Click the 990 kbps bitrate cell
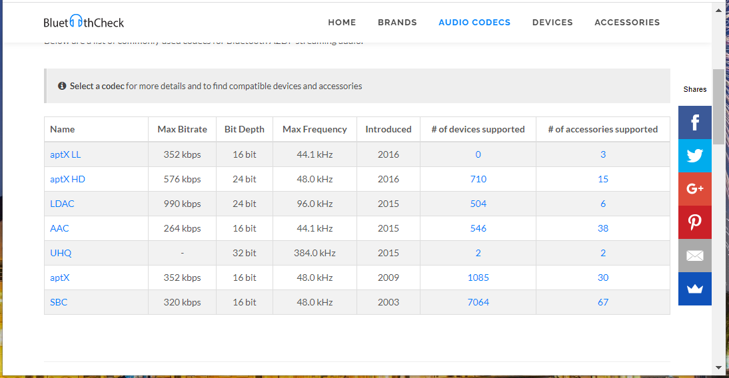The width and height of the screenshot is (729, 378). 183,204
